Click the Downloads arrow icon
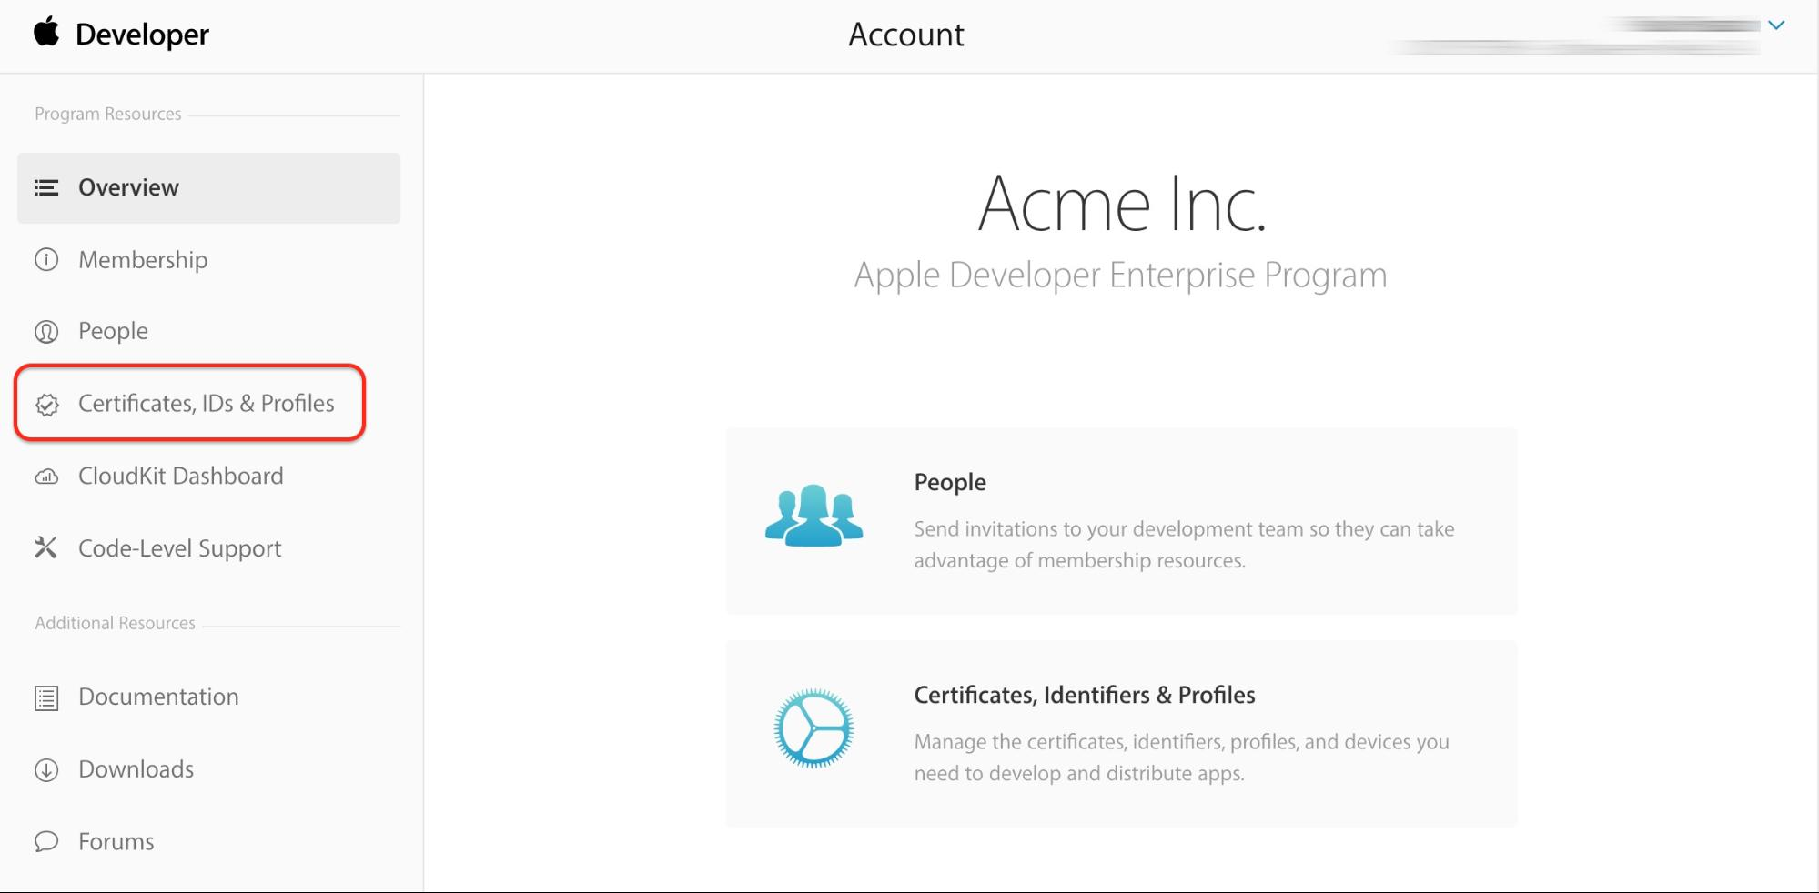 (46, 770)
